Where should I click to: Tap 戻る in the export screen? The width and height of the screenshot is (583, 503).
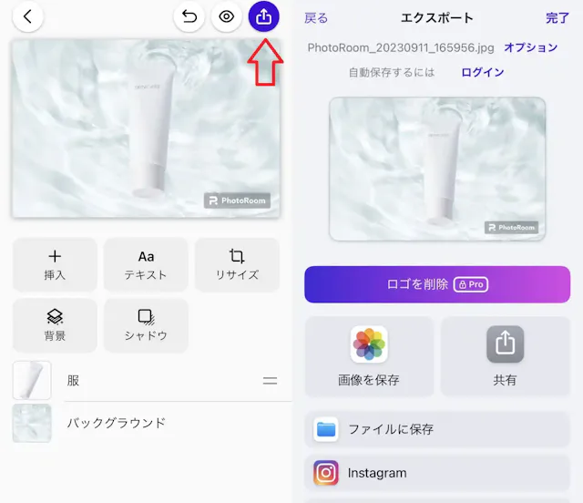(316, 18)
